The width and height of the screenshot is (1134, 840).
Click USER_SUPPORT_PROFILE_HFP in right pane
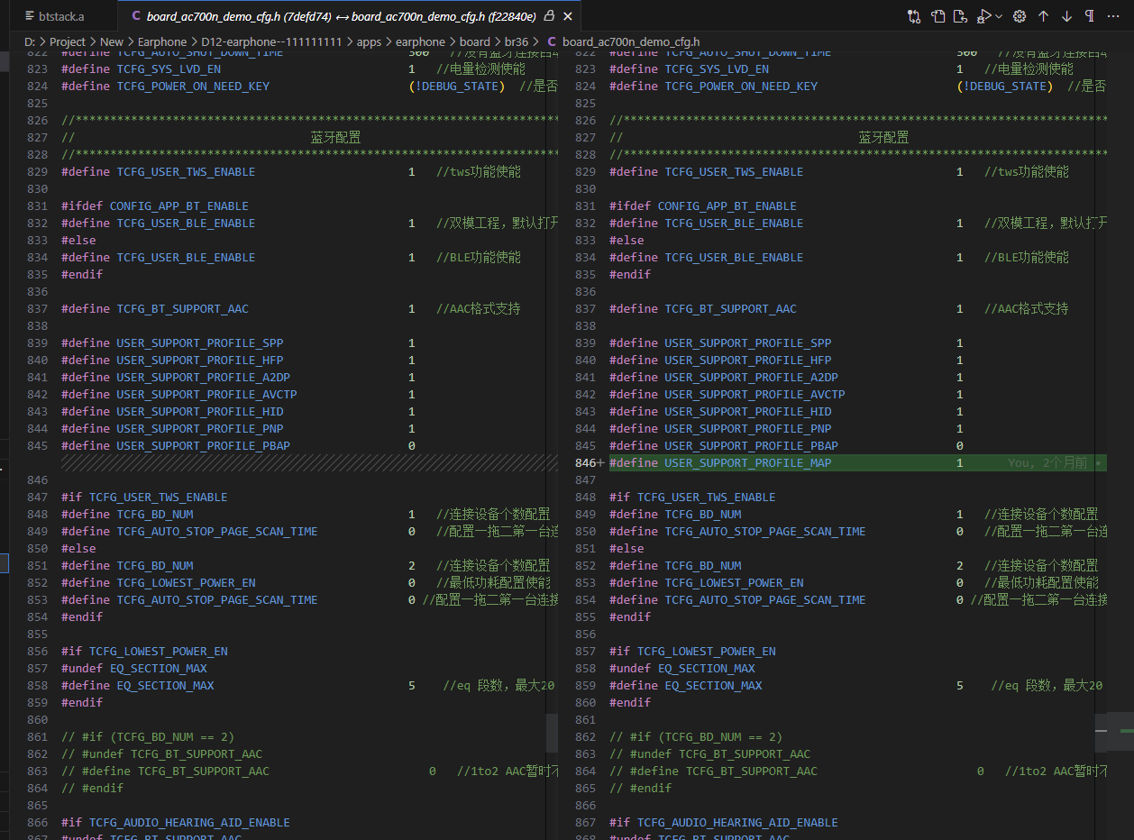click(747, 360)
